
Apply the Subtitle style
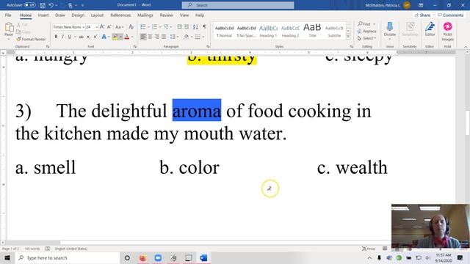tap(334, 31)
